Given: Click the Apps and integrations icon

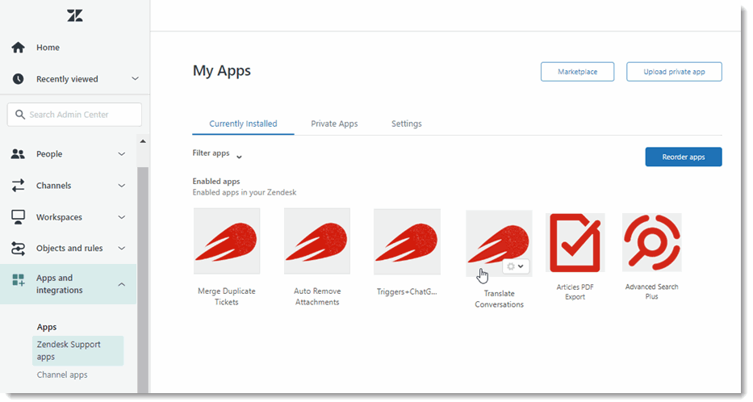Looking at the screenshot, I should 19,279.
